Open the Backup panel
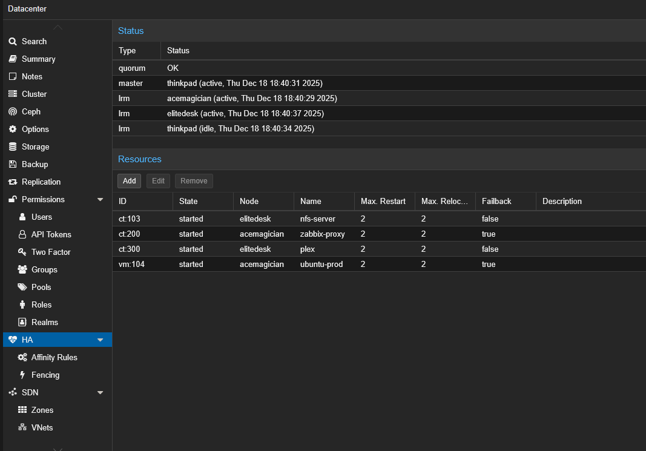 point(35,164)
